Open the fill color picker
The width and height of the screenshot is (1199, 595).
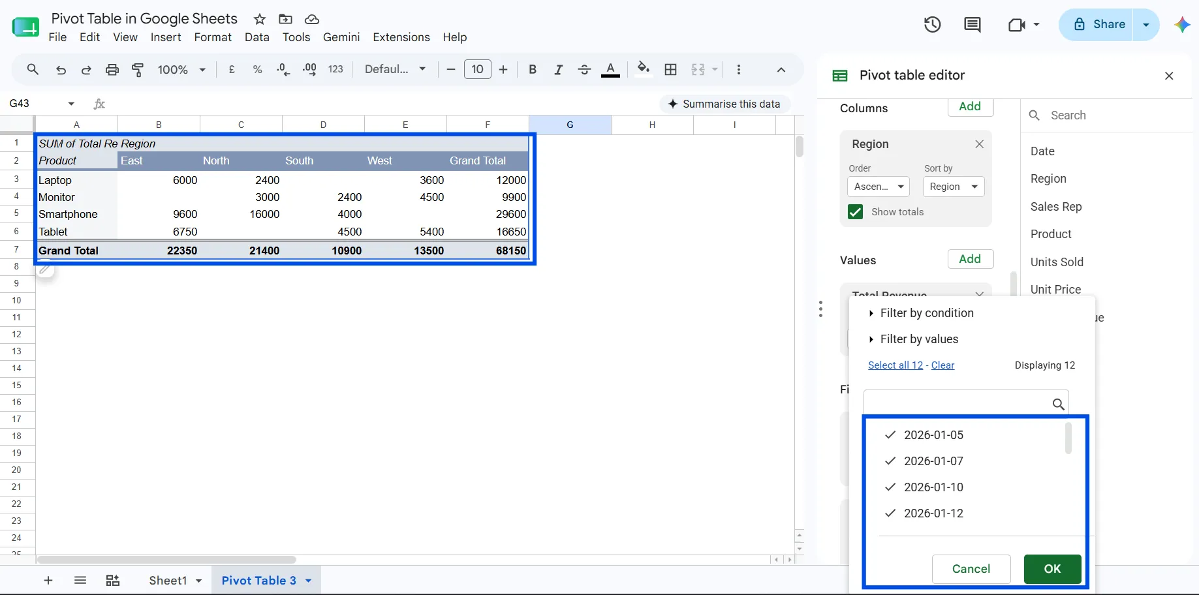pyautogui.click(x=644, y=69)
